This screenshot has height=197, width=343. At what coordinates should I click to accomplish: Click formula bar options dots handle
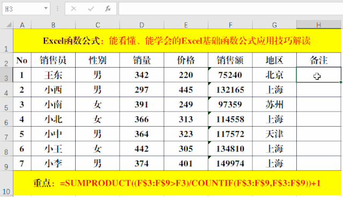pyautogui.click(x=57, y=9)
